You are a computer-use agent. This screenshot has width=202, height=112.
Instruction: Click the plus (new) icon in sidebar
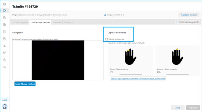pos(5,4)
